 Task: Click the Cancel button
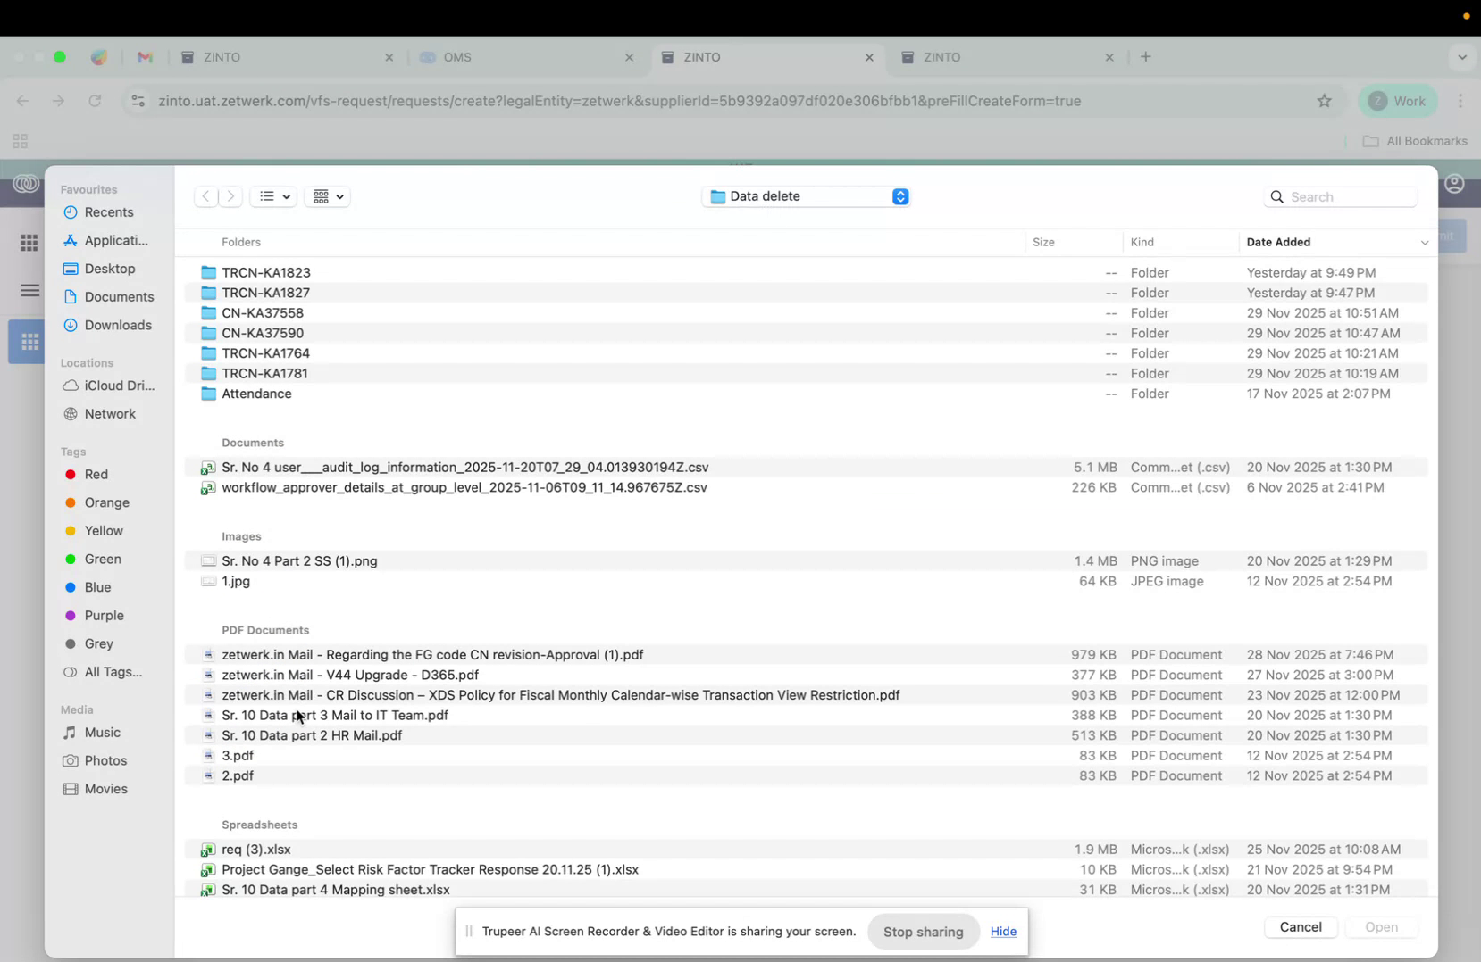(x=1300, y=926)
